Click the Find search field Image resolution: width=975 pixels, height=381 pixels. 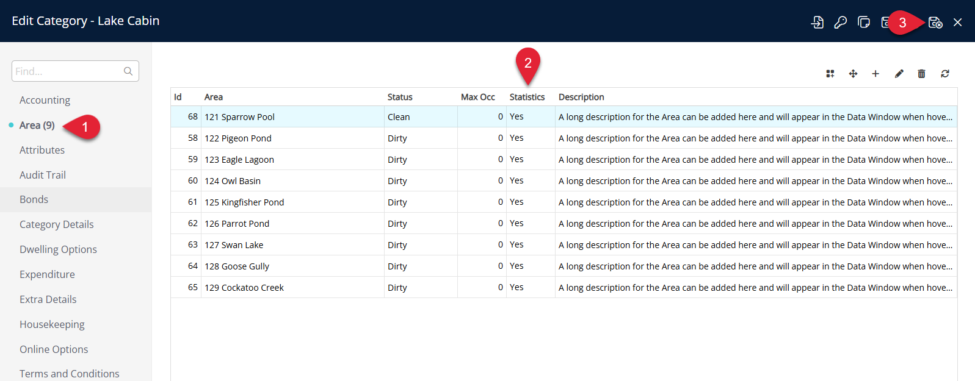[75, 71]
